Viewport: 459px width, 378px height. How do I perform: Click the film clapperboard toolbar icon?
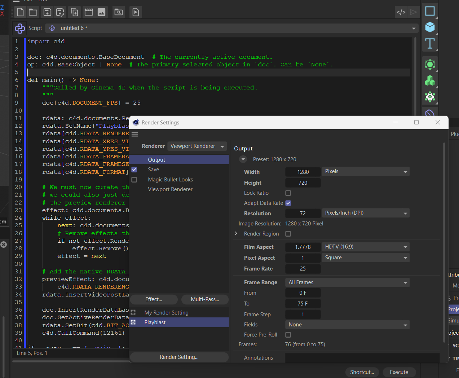[x=89, y=12]
